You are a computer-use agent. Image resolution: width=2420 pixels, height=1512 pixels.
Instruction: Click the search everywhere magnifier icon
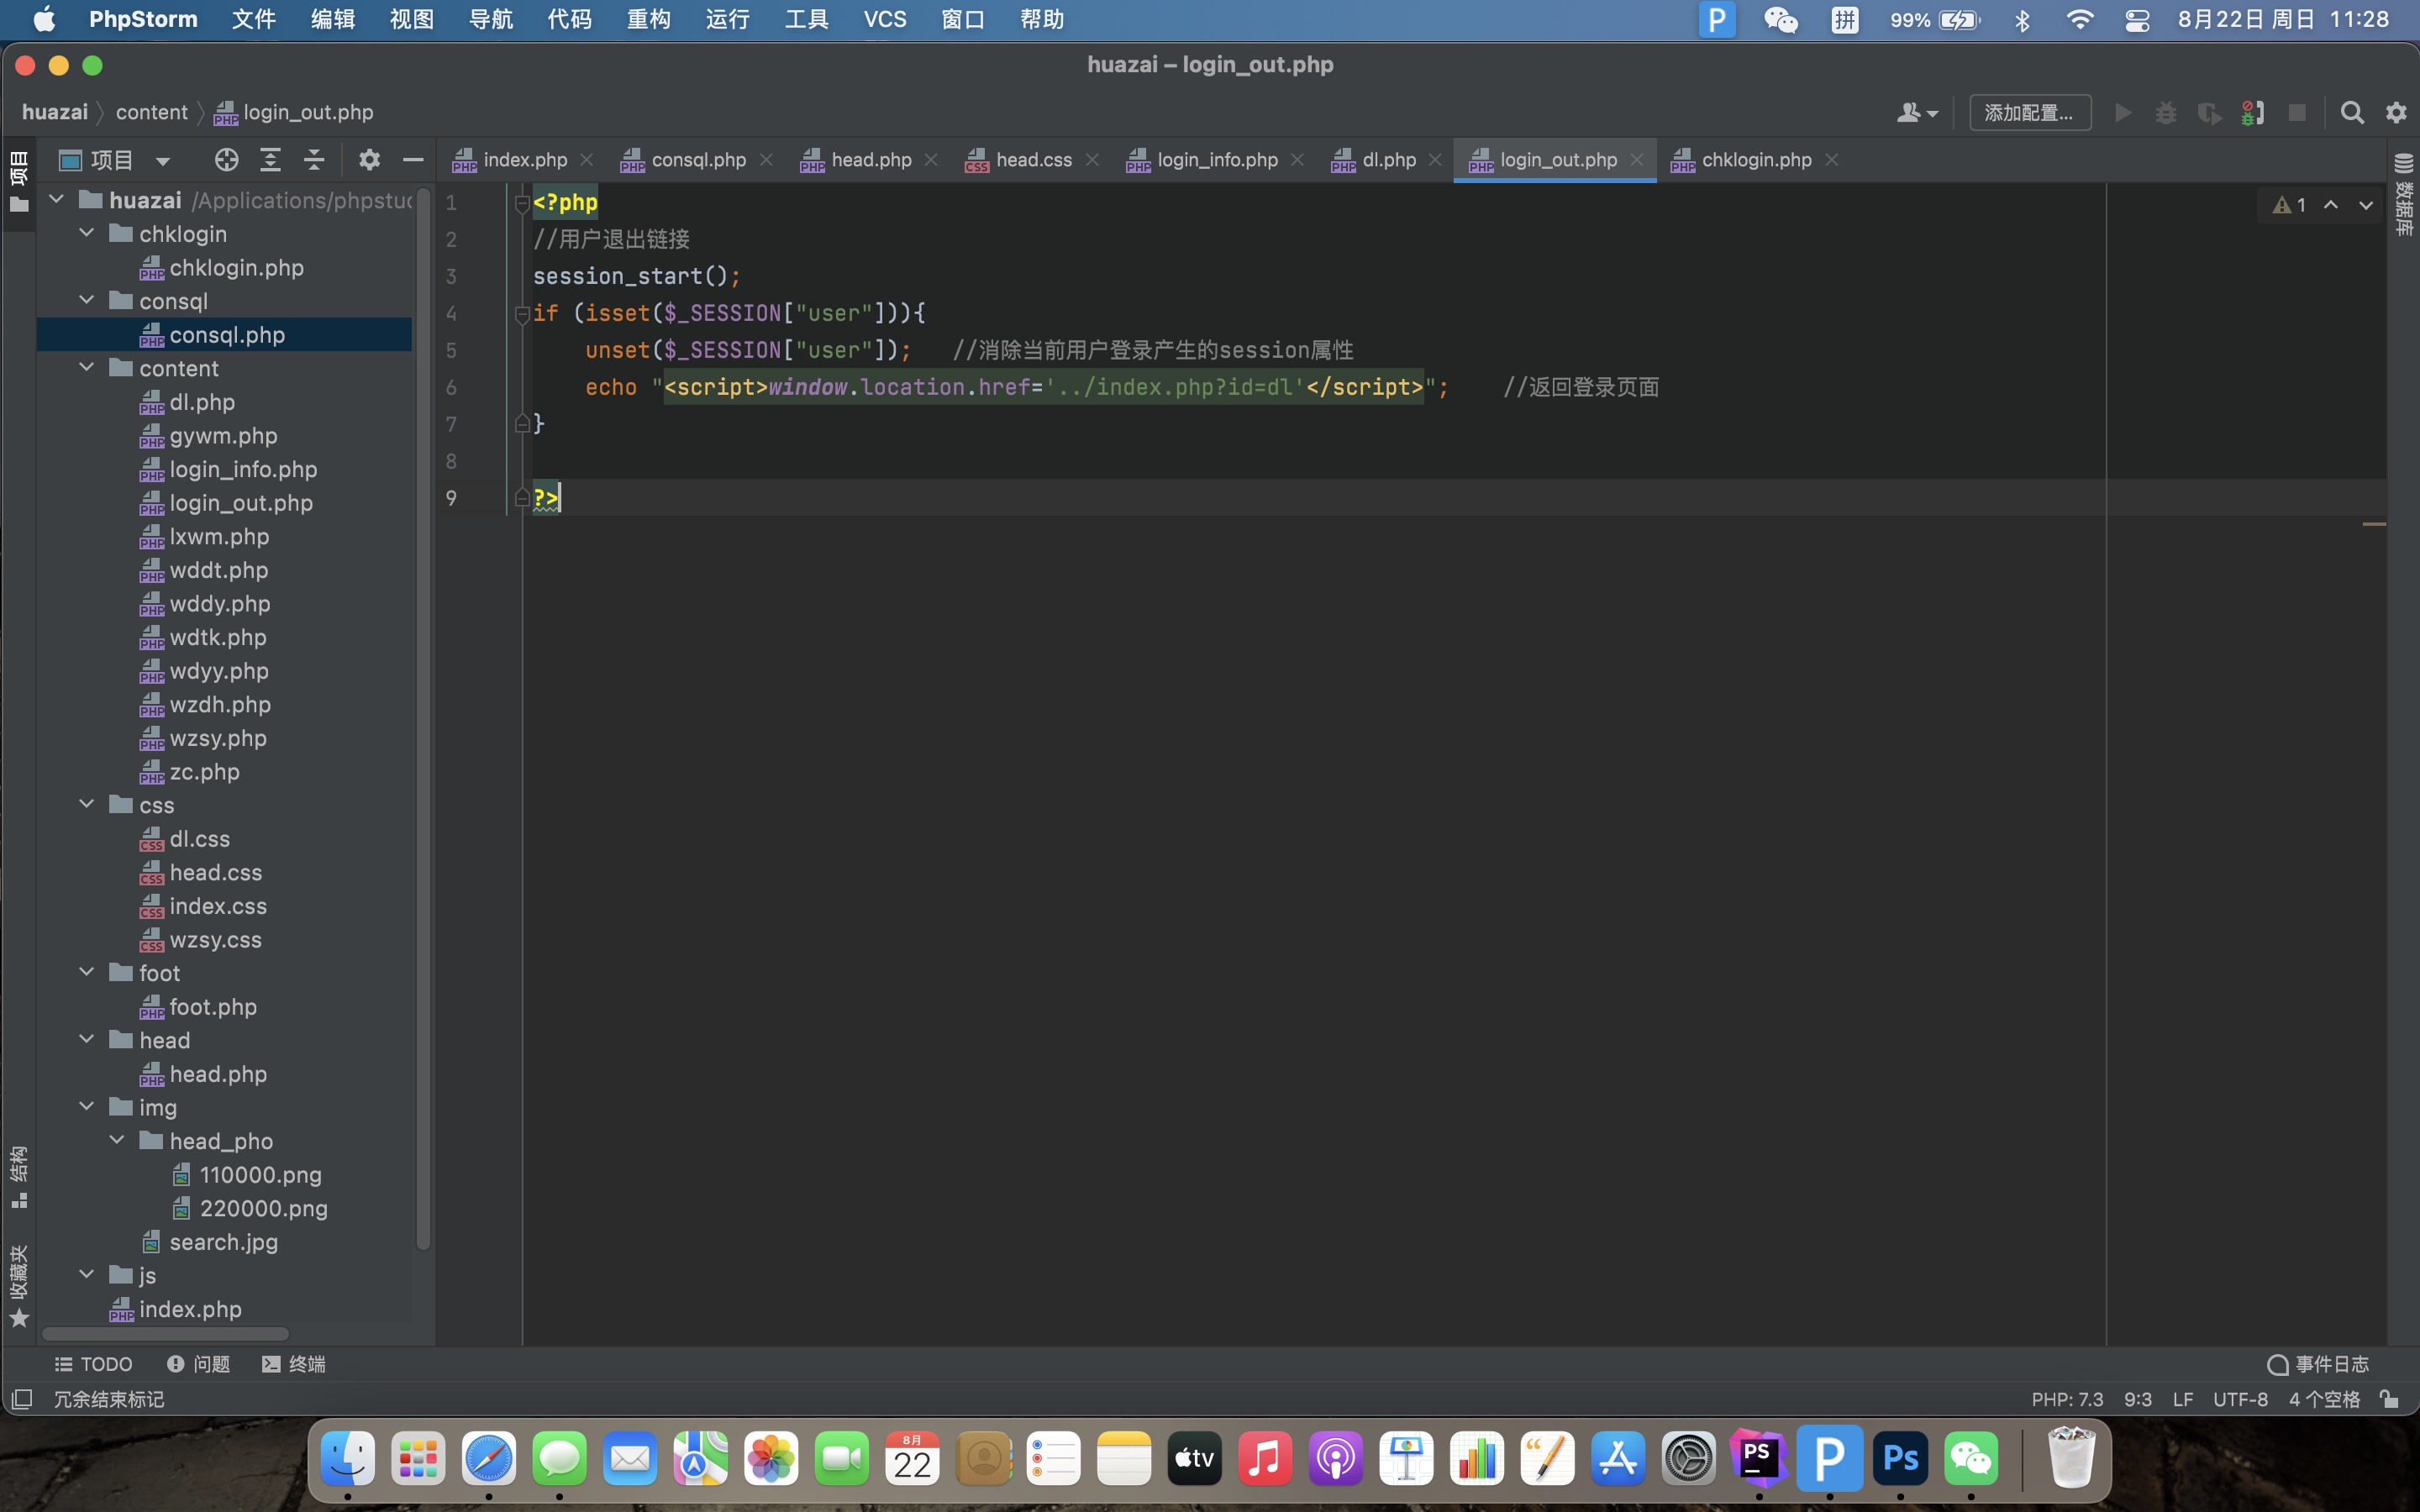pos(2352,113)
